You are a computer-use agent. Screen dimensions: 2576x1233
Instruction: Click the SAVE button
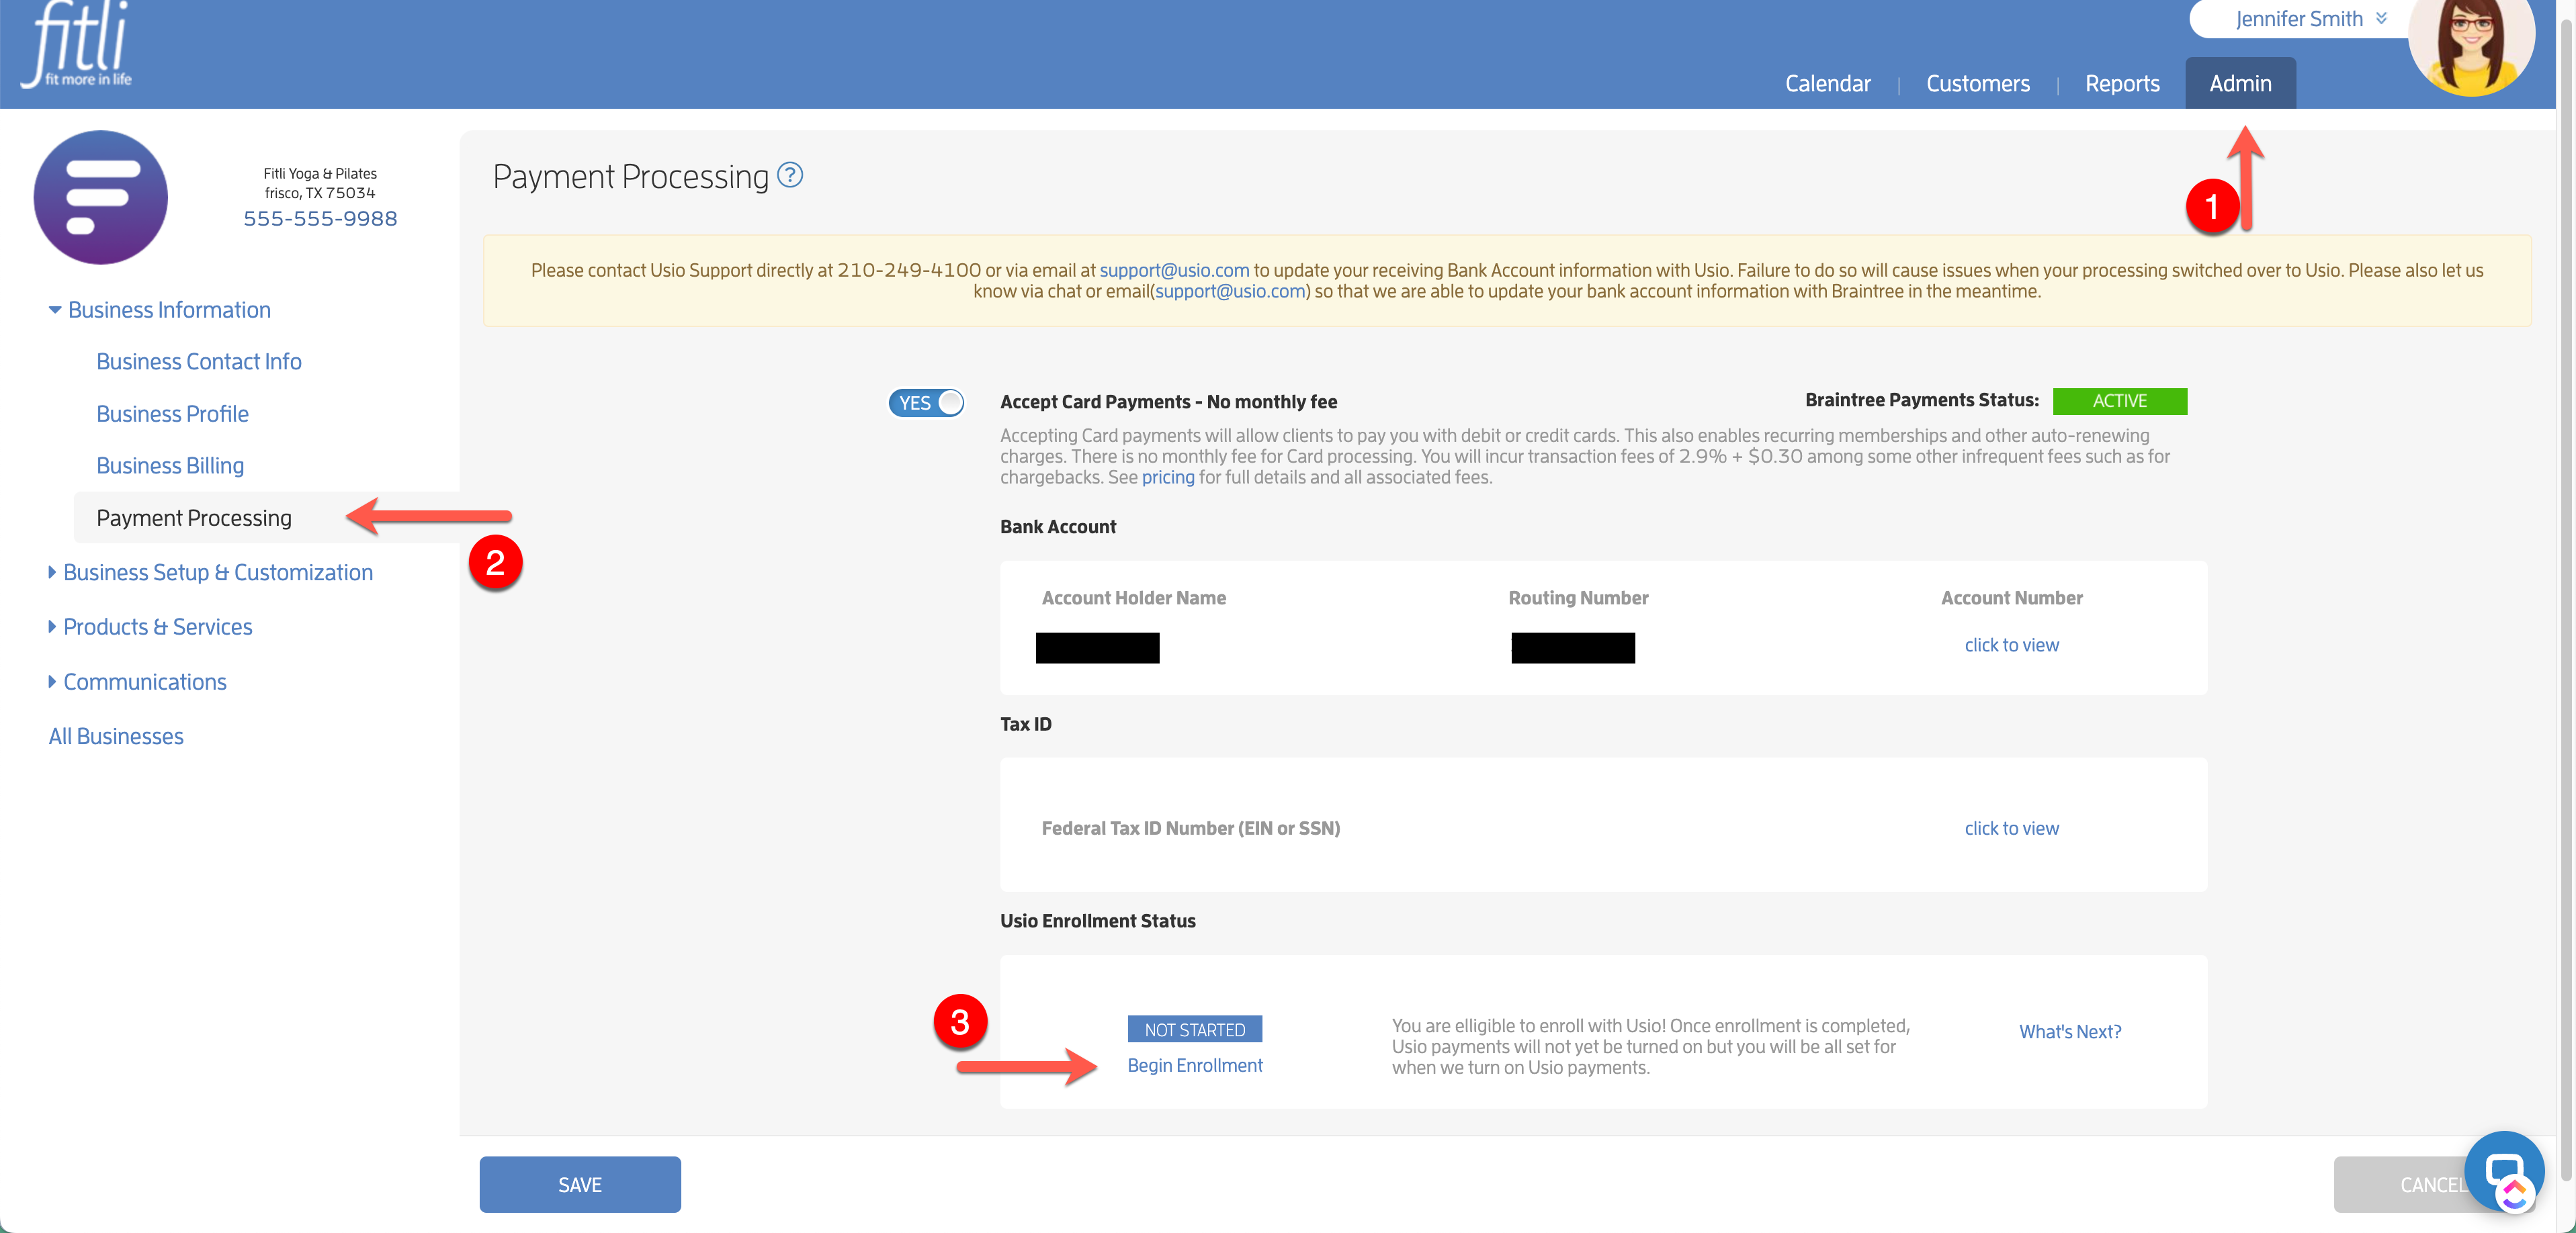[x=580, y=1184]
